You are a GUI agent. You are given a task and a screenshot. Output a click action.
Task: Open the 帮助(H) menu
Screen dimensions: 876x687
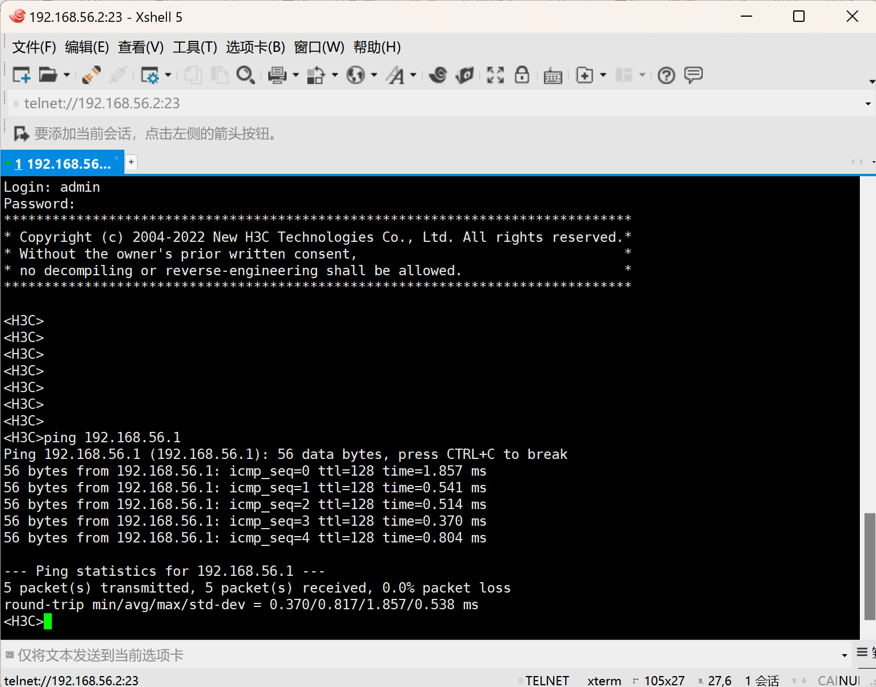(x=377, y=47)
